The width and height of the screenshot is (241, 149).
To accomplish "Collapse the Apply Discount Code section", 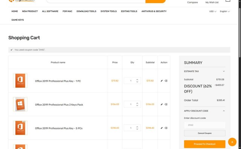I will [x=204, y=111].
